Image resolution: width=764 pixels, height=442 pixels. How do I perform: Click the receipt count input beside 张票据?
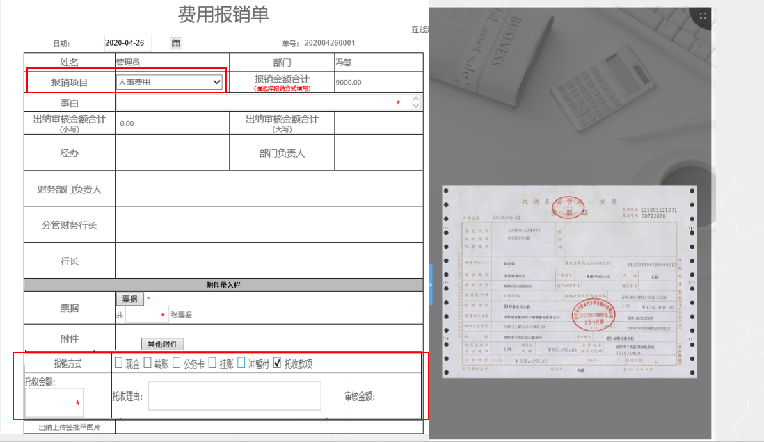pos(147,315)
